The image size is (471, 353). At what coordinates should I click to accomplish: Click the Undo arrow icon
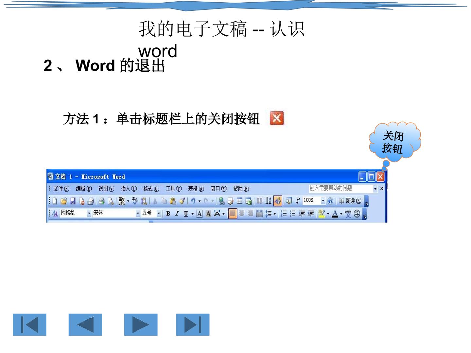tap(193, 201)
